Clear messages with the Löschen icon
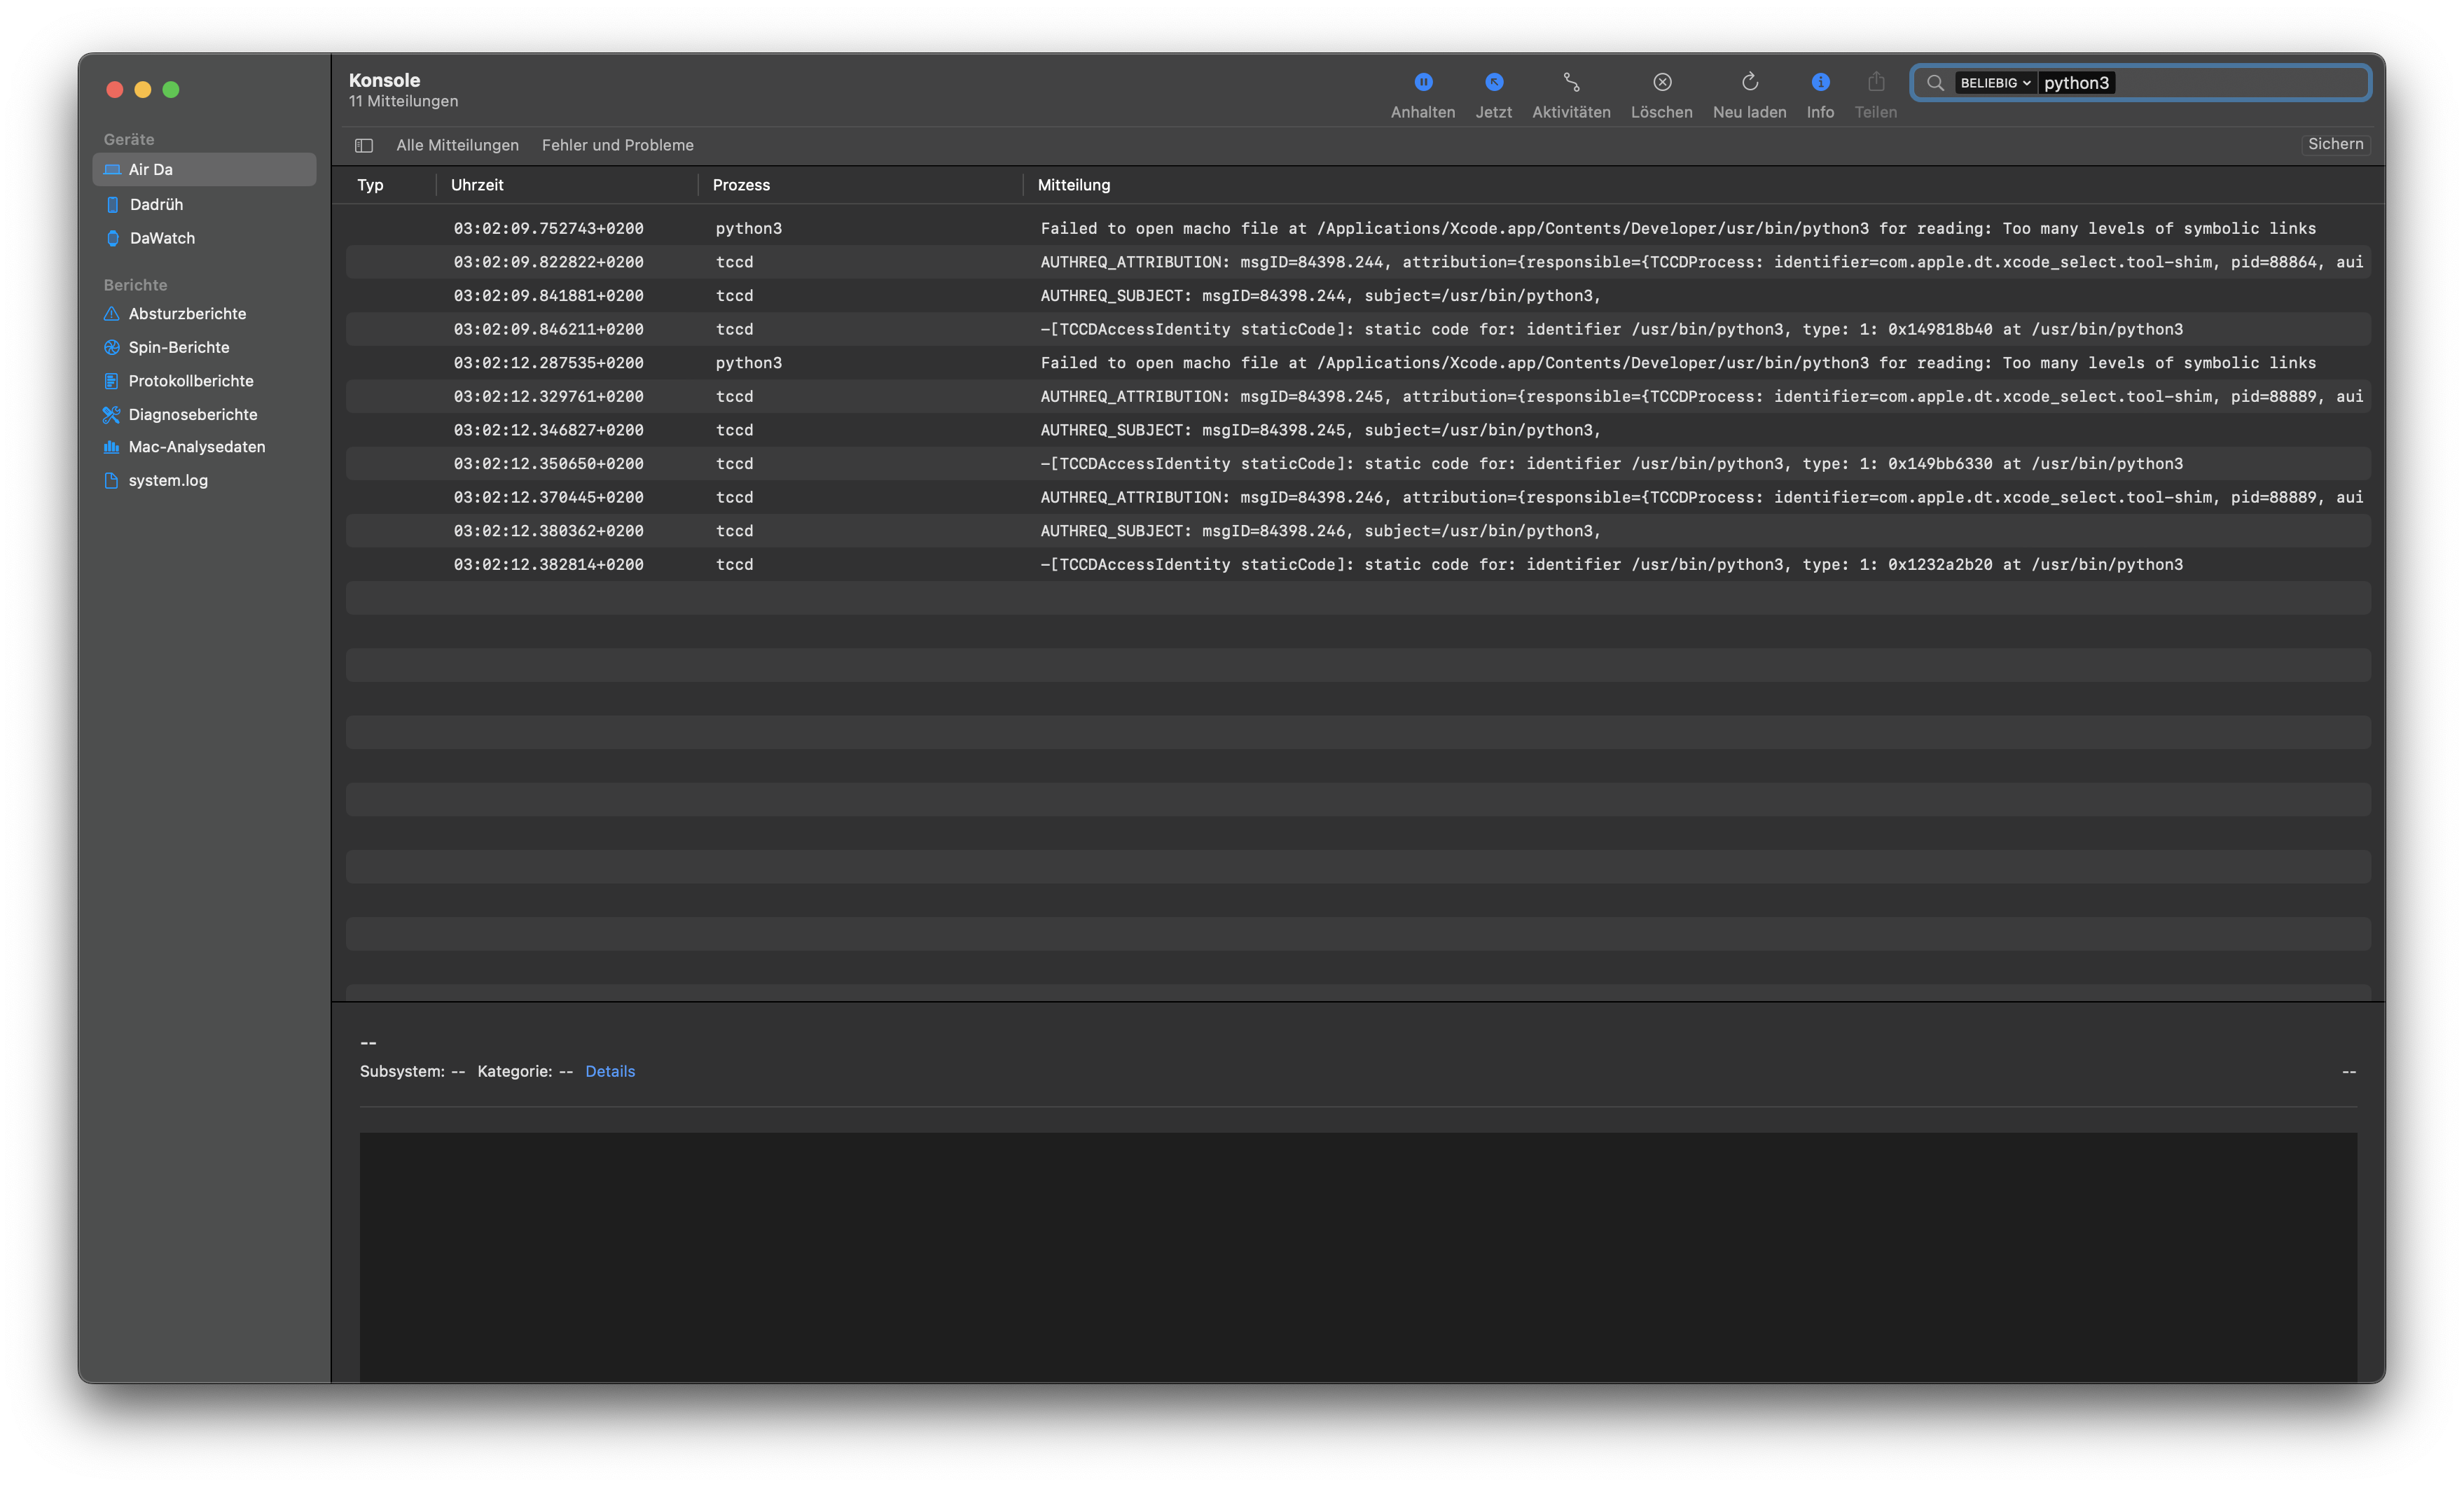This screenshot has width=2464, height=1487. [x=1661, y=82]
